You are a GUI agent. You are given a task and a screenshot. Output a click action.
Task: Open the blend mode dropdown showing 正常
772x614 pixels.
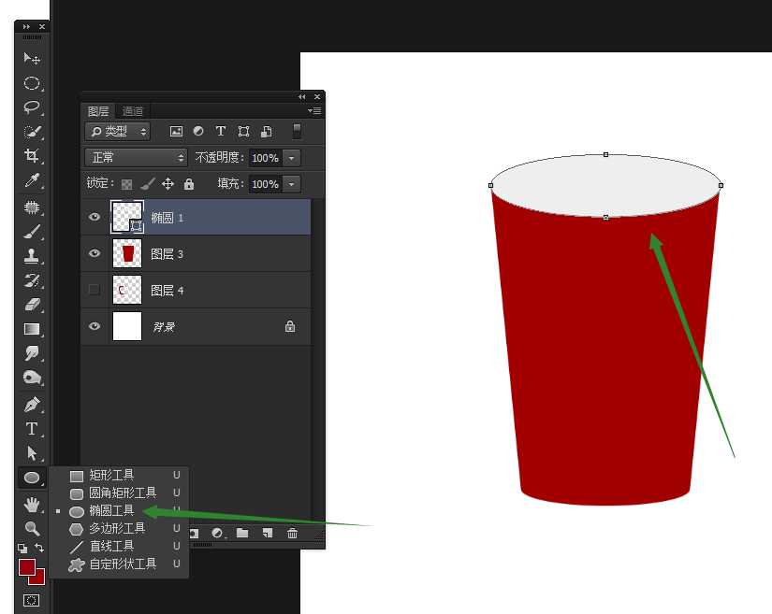pos(136,157)
